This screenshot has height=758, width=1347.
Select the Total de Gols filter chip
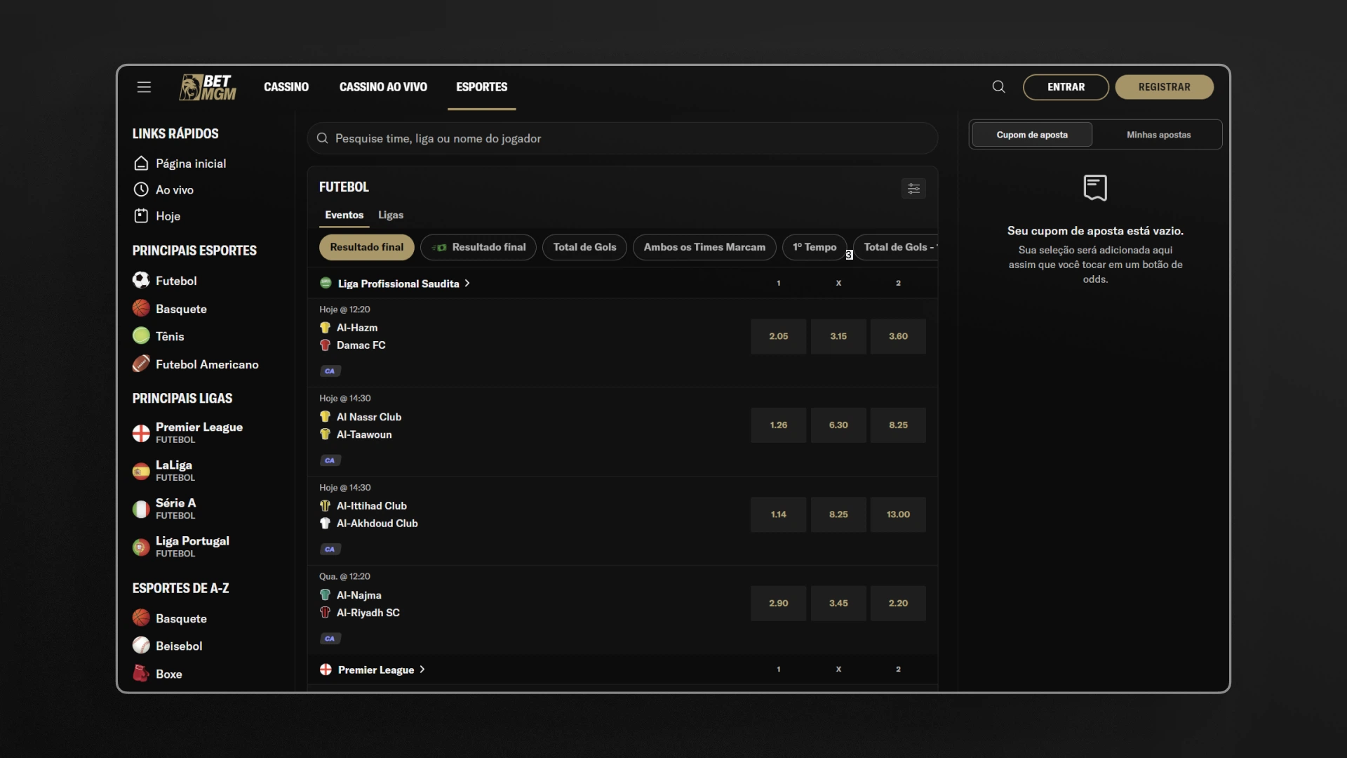pyautogui.click(x=584, y=247)
